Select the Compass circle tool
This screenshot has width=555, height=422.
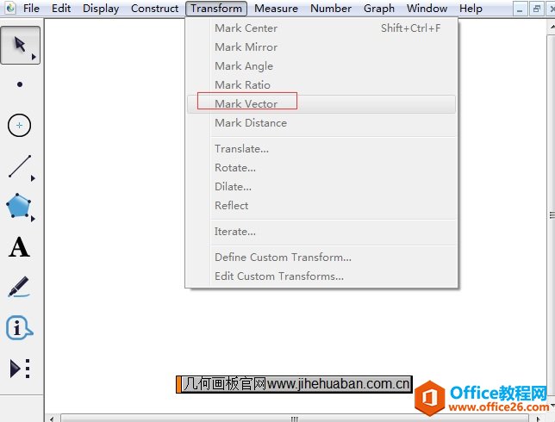(20, 125)
